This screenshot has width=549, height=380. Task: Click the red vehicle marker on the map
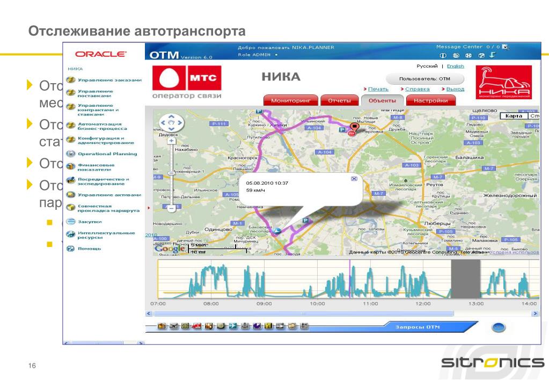pos(354,128)
